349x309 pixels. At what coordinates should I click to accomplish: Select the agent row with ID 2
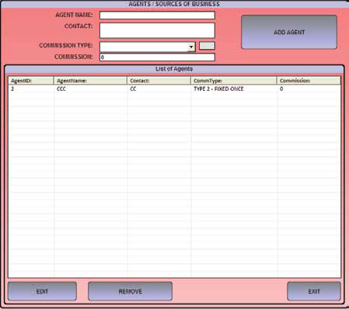coord(174,89)
